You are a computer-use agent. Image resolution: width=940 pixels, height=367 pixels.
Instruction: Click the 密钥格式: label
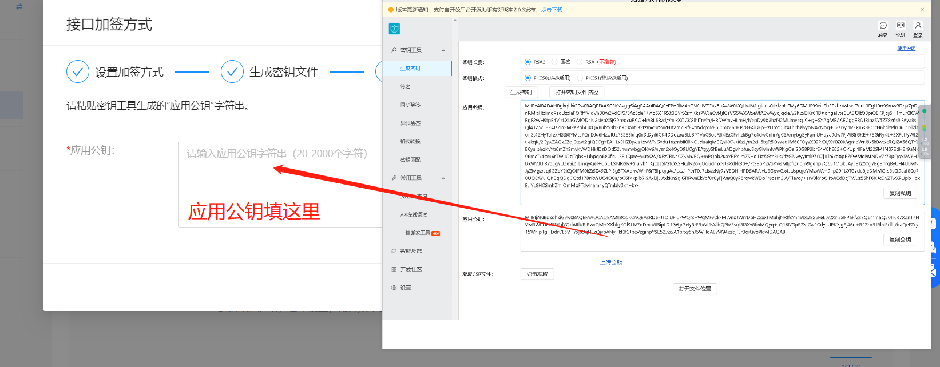[x=473, y=78]
